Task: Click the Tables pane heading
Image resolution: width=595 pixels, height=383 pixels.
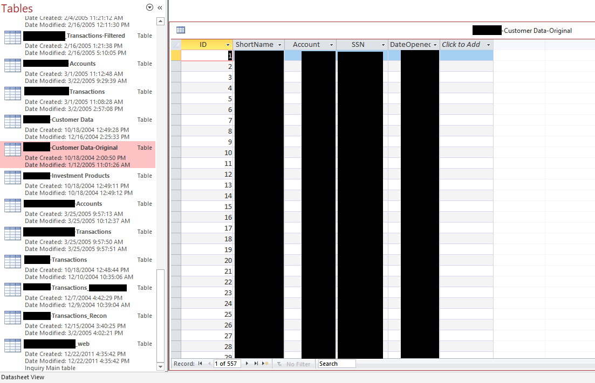Action: pyautogui.click(x=17, y=8)
